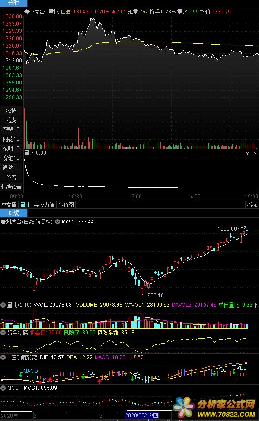Open the MA5 indicator settings circle icon

point(58,222)
